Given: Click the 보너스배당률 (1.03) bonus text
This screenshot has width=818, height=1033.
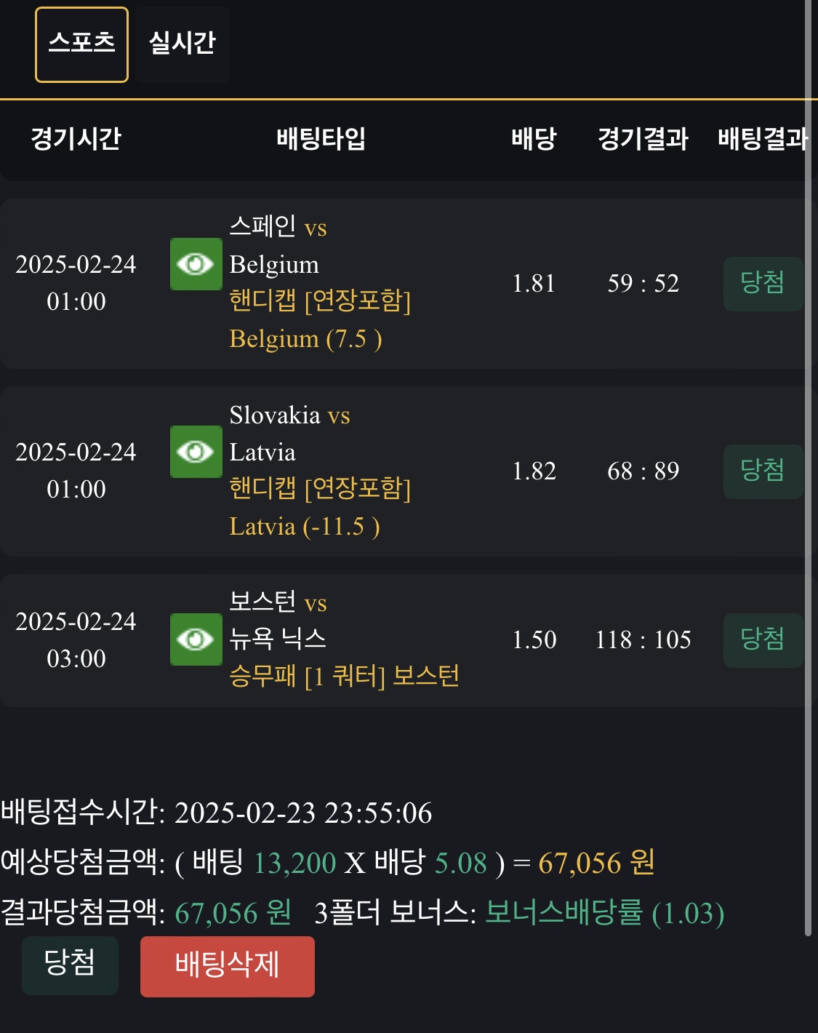Looking at the screenshot, I should pos(604,913).
